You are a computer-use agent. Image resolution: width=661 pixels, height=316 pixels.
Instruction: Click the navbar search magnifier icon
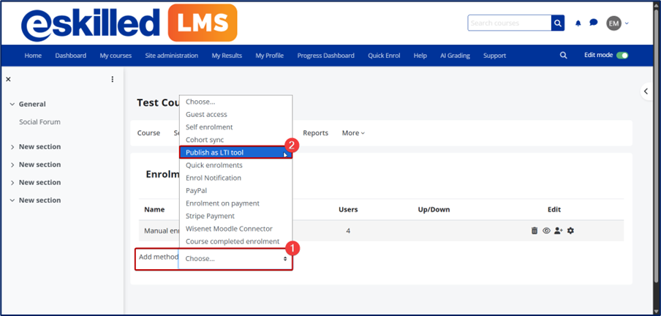563,56
